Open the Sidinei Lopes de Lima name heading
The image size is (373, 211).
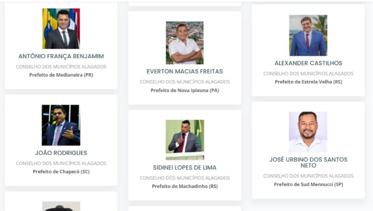[x=185, y=168]
